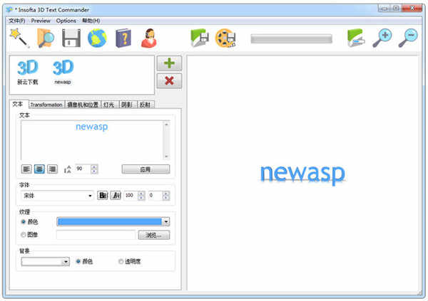Click the magic wand wizard icon
This screenshot has height=301, width=428.
point(19,38)
